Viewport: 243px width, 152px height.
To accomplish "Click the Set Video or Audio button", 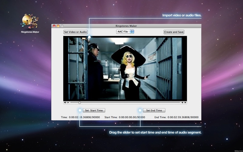I will pos(75,32).
